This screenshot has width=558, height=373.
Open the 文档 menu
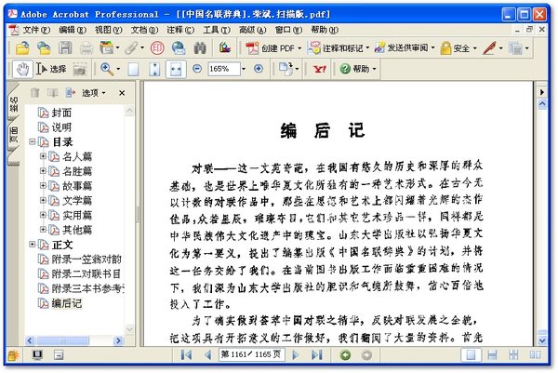click(x=144, y=30)
